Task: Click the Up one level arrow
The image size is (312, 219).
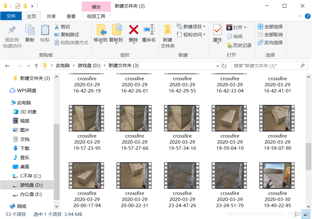Action: (36, 66)
